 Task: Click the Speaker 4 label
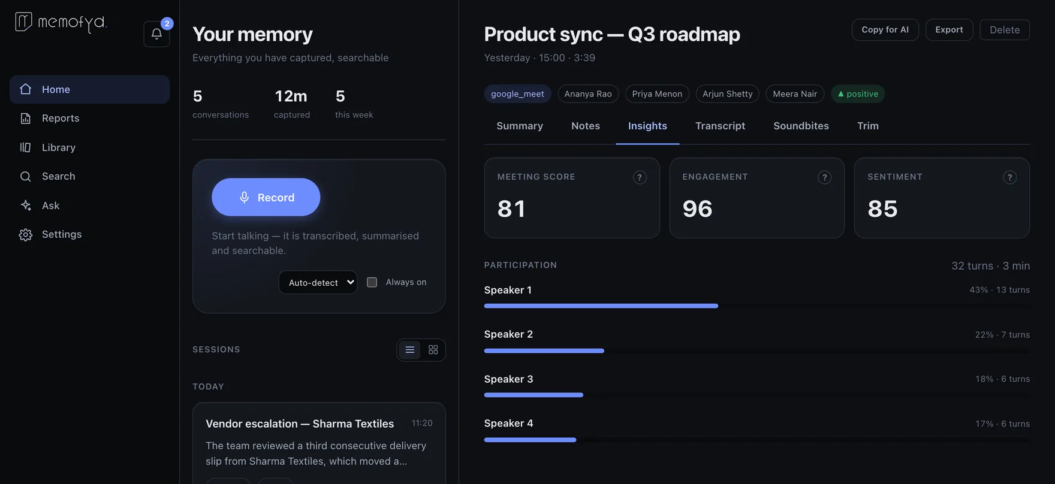point(508,423)
